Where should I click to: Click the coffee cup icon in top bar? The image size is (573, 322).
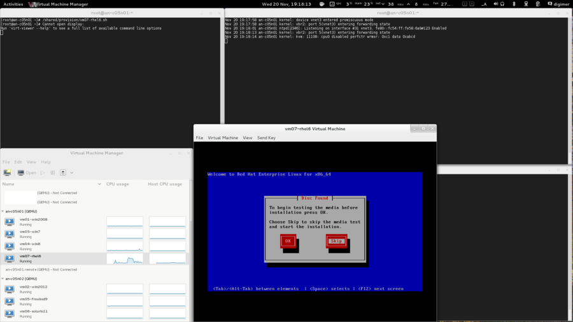[x=322, y=4]
